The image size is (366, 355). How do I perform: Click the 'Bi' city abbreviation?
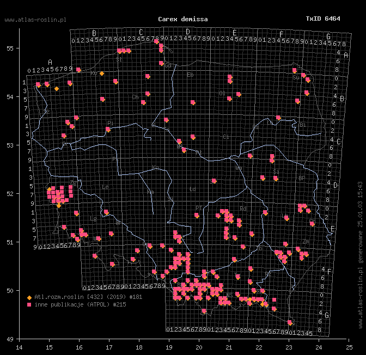click(302, 125)
